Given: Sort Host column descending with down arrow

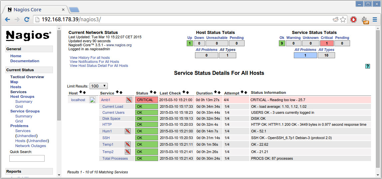Looking at the screenshot, I should click(x=84, y=92).
